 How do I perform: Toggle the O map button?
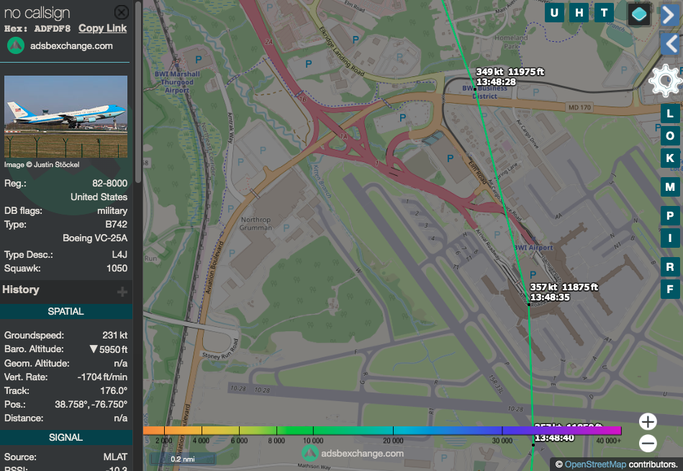670,136
